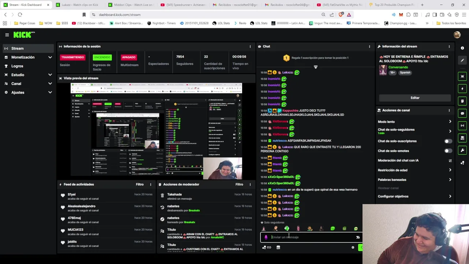This screenshot has width=469, height=264.
Task: Open the WOW bookmarks folder
Action: [45, 23]
